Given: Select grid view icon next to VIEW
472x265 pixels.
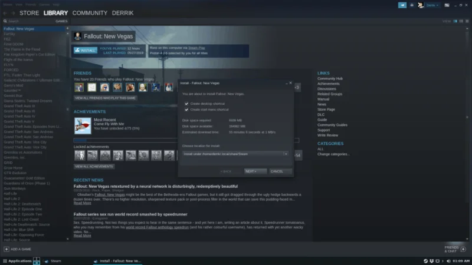Looking at the screenshot, I should [467, 21].
